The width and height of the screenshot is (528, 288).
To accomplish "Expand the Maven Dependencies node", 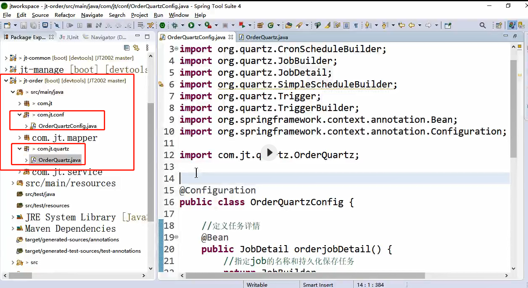I will (x=13, y=228).
